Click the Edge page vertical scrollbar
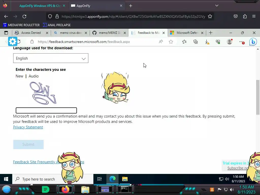 pyautogui.click(x=258, y=97)
